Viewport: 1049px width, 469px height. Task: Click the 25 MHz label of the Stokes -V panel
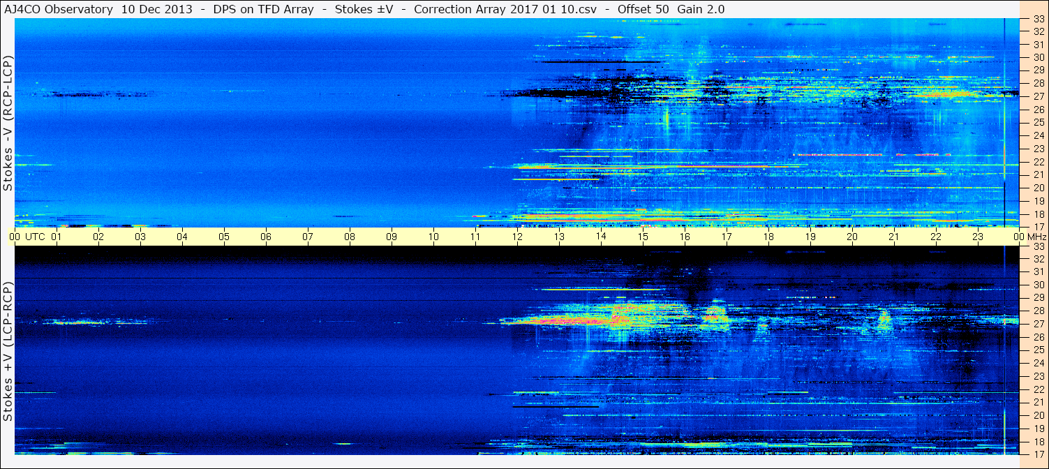coord(1039,123)
